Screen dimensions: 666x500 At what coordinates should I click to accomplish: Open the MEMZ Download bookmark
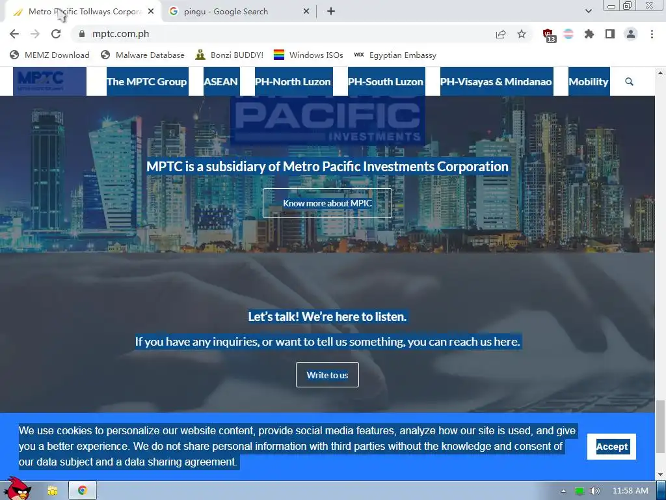(49, 55)
